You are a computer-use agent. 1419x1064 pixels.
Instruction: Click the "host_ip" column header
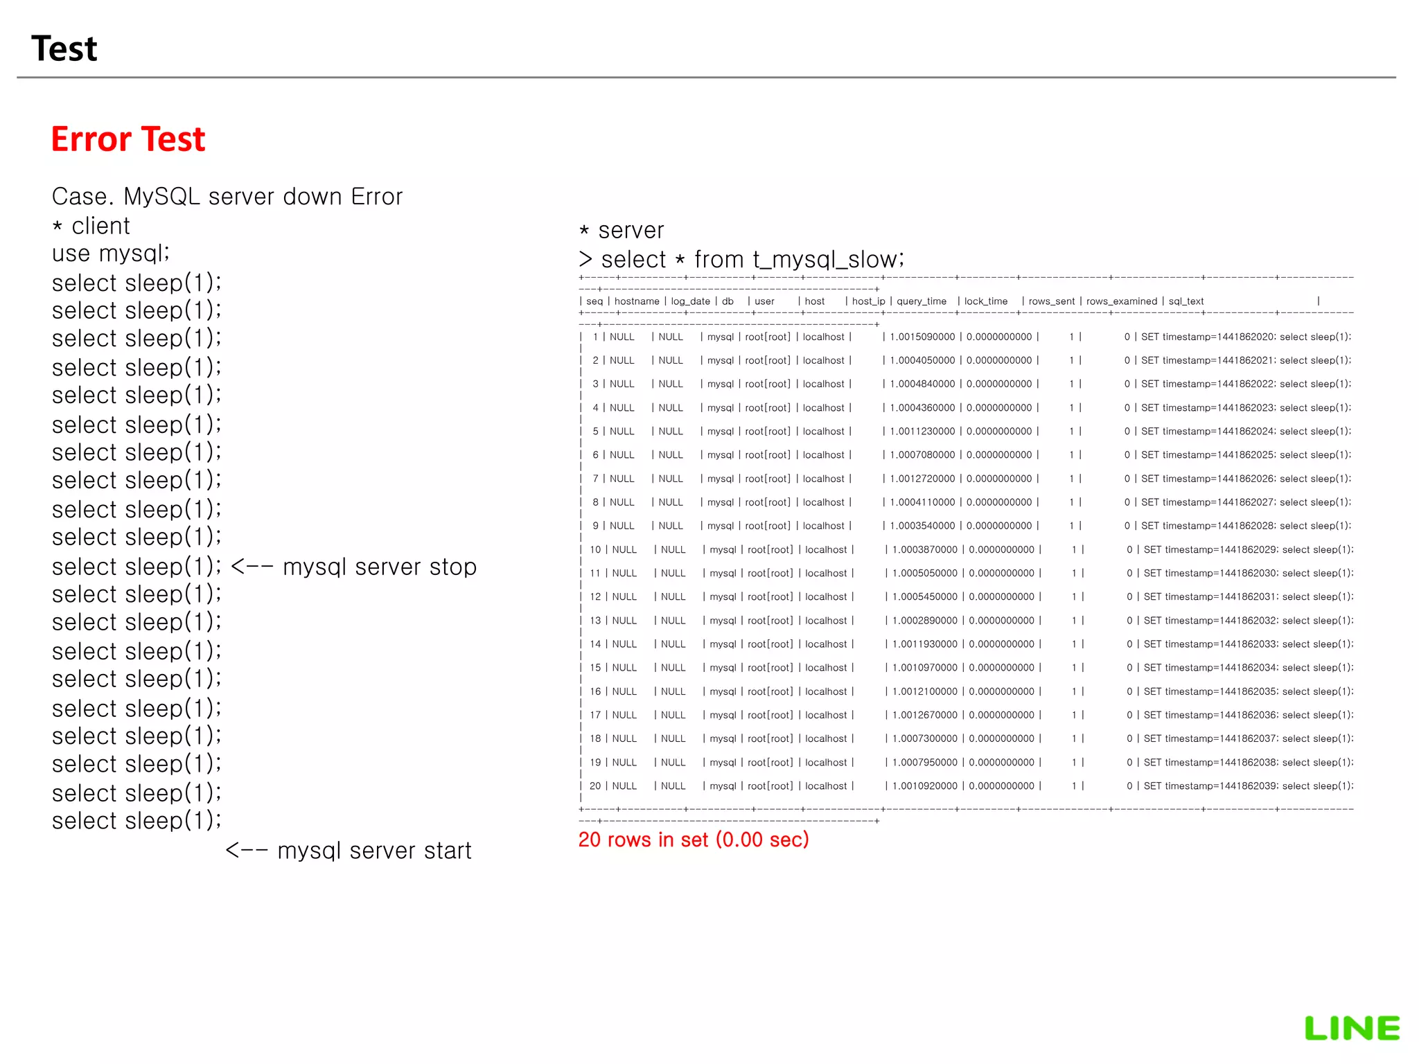coord(869,301)
